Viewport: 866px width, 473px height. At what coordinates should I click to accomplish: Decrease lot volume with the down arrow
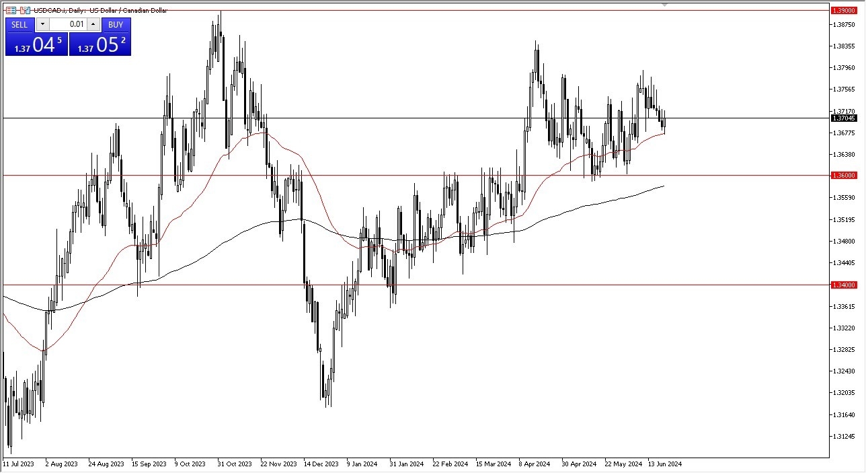[x=42, y=24]
